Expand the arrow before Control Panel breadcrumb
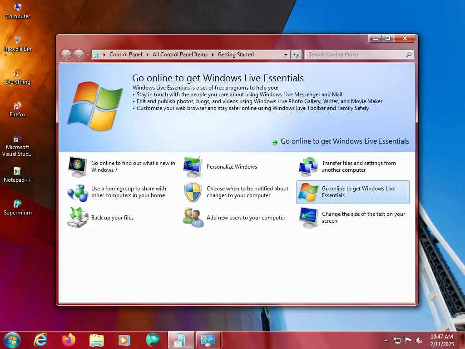This screenshot has height=349, width=465. pos(104,55)
